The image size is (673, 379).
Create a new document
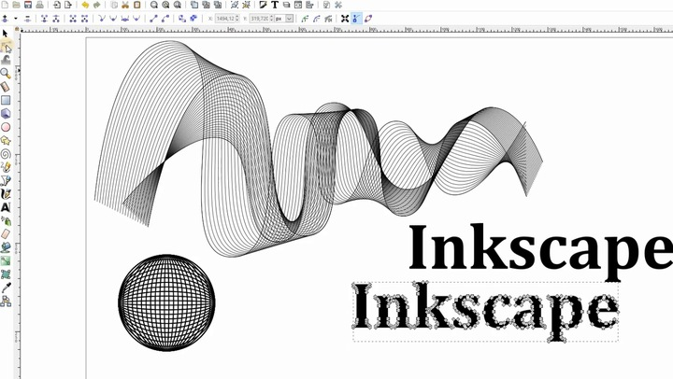tap(6, 6)
